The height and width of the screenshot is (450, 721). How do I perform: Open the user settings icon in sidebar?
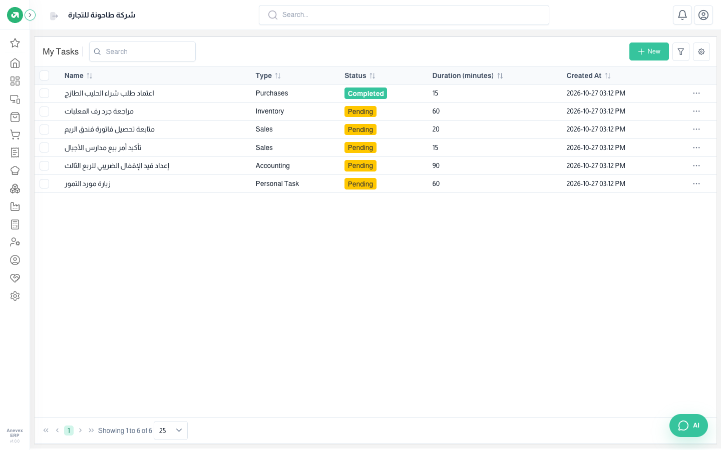(15, 242)
